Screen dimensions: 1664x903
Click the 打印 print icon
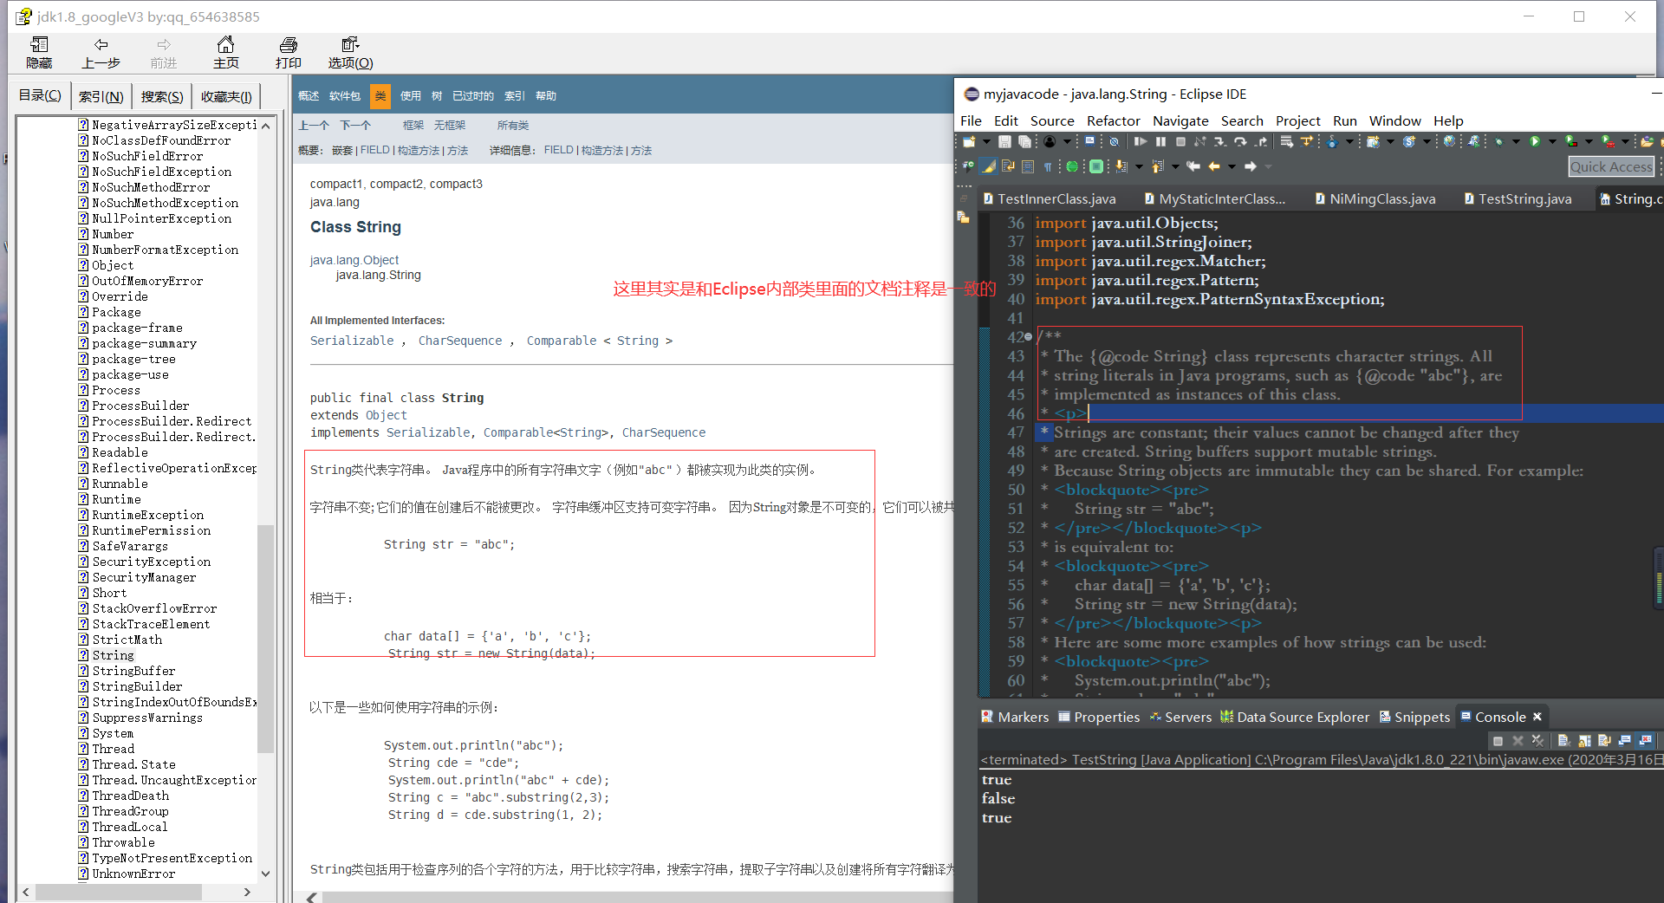click(288, 44)
